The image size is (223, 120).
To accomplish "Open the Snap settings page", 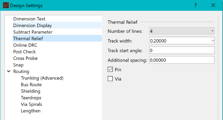I will pyautogui.click(x=18, y=65).
